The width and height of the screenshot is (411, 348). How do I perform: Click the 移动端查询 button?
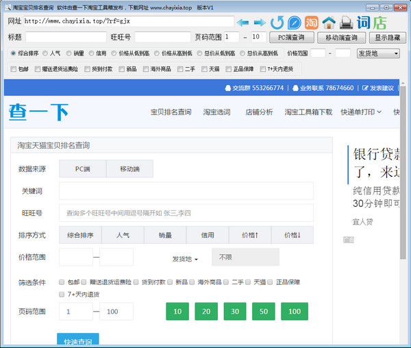pos(342,38)
